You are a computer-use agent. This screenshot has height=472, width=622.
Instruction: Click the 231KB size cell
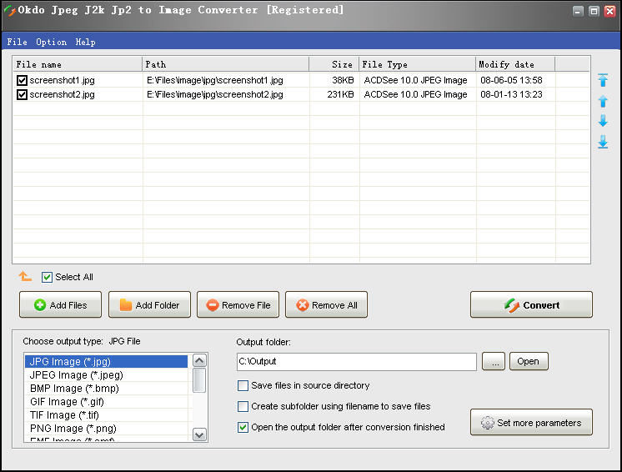click(x=340, y=94)
